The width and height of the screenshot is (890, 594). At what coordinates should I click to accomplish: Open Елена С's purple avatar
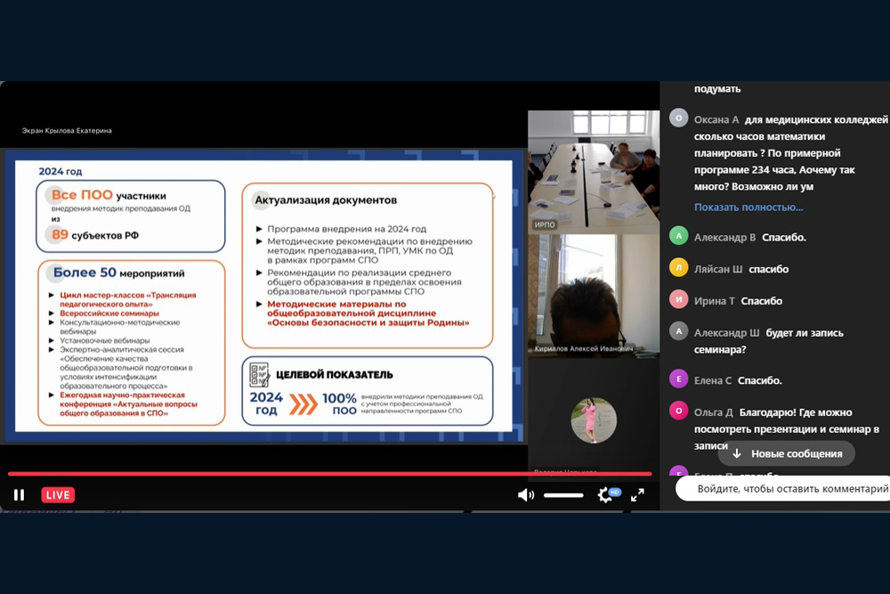tap(679, 380)
